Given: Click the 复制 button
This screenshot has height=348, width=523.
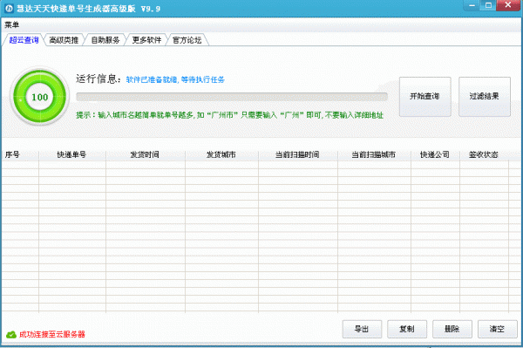Looking at the screenshot, I should point(407,329).
